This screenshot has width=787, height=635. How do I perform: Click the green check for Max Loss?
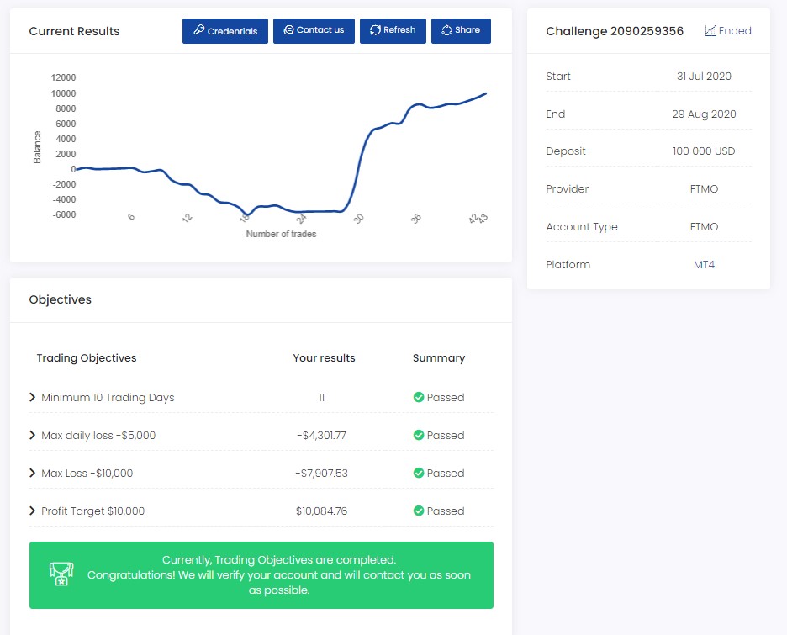click(418, 473)
